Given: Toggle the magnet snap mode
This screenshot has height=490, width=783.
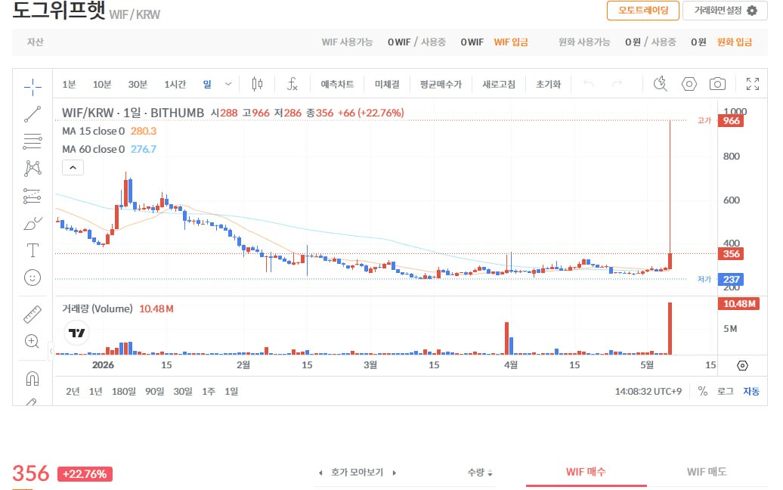Looking at the screenshot, I should (32, 379).
